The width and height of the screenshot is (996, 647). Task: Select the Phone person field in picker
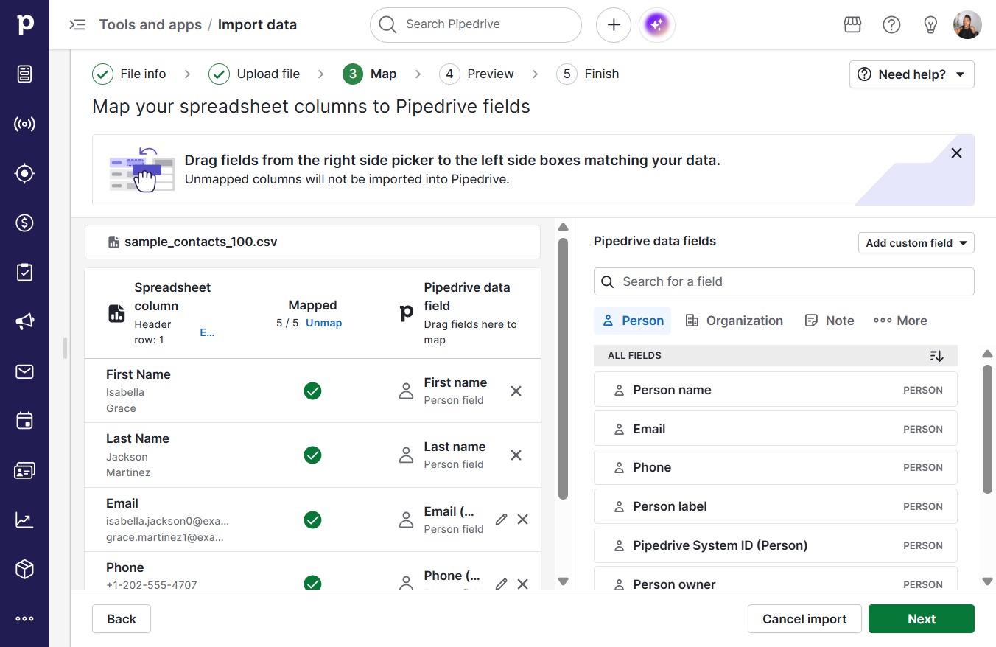click(x=776, y=467)
